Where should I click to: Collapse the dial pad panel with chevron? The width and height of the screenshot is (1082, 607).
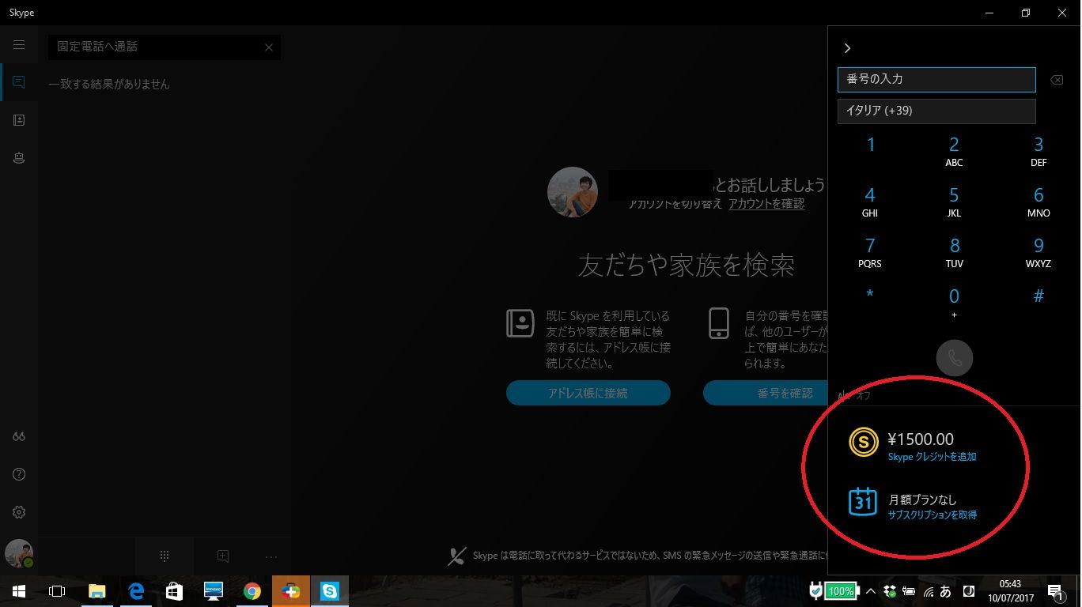(x=847, y=48)
